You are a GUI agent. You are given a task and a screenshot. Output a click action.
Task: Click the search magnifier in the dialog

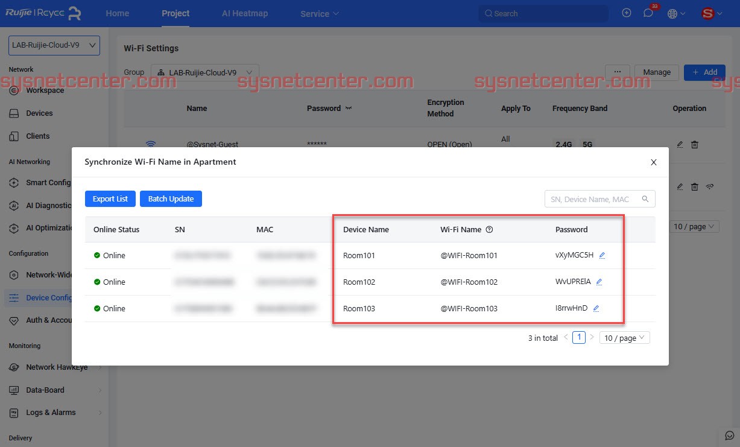click(x=645, y=199)
